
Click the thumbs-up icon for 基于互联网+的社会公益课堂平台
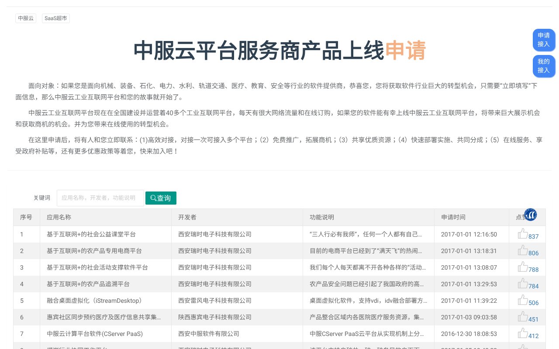click(523, 233)
